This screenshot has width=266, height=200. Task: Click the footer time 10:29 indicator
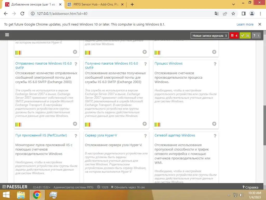coord(103,187)
